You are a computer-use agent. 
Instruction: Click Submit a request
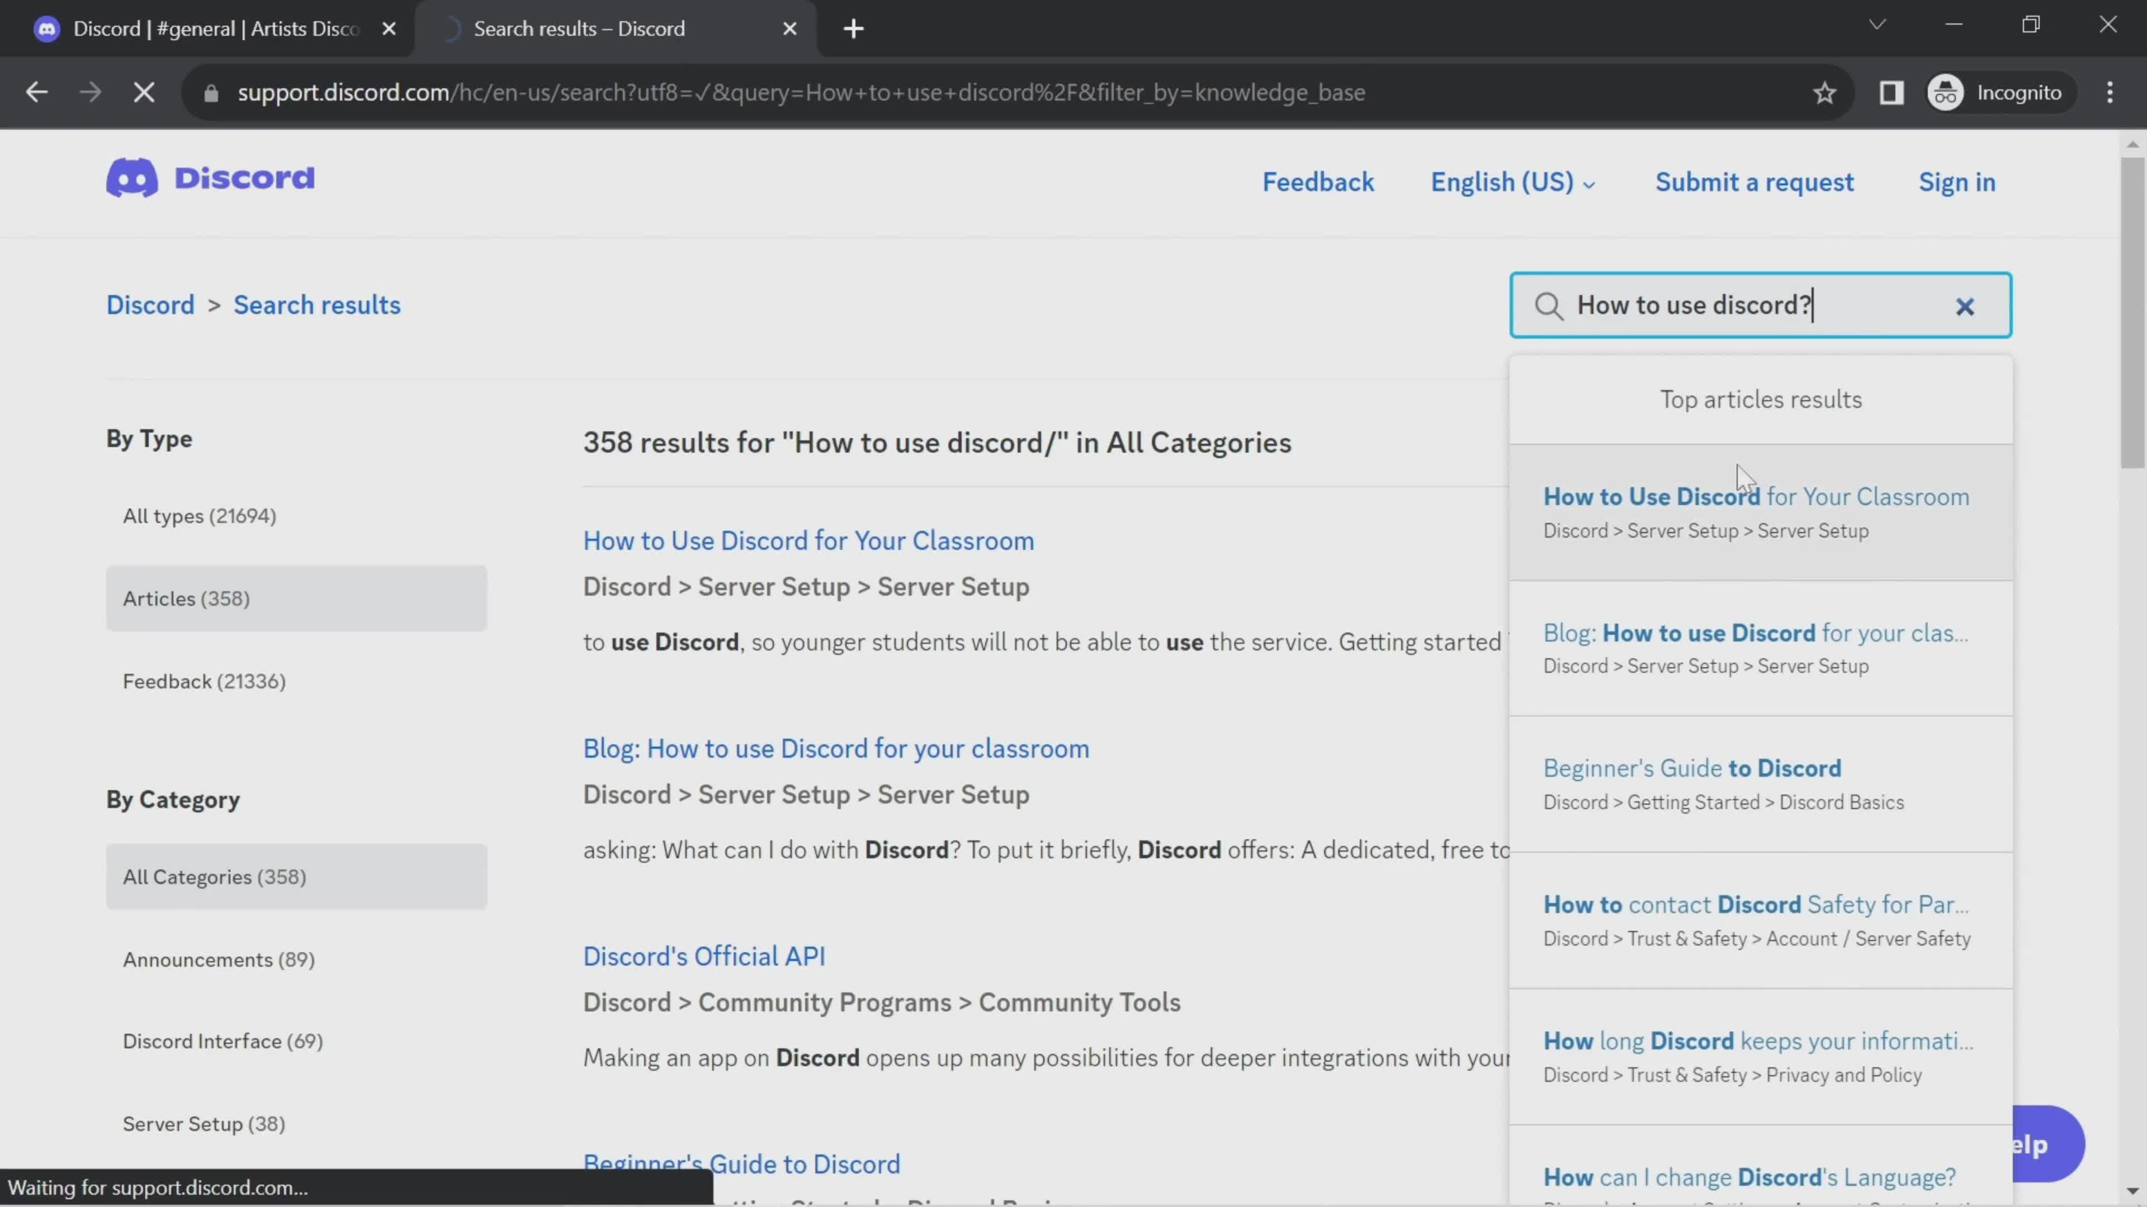pos(1755,182)
